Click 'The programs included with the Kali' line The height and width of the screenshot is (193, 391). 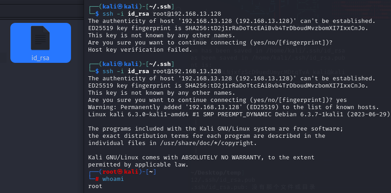tap(216, 129)
